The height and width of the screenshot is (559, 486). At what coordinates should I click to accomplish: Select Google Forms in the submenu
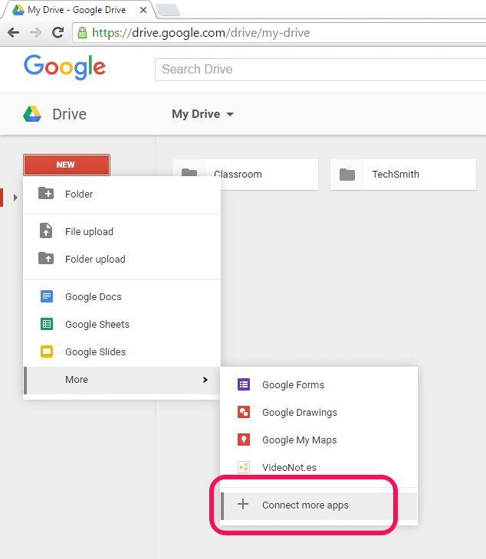pyautogui.click(x=319, y=384)
